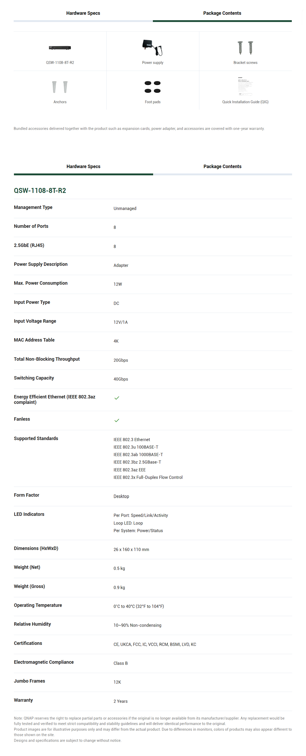Click the Switching Capacity 40Gbps value

click(x=121, y=379)
